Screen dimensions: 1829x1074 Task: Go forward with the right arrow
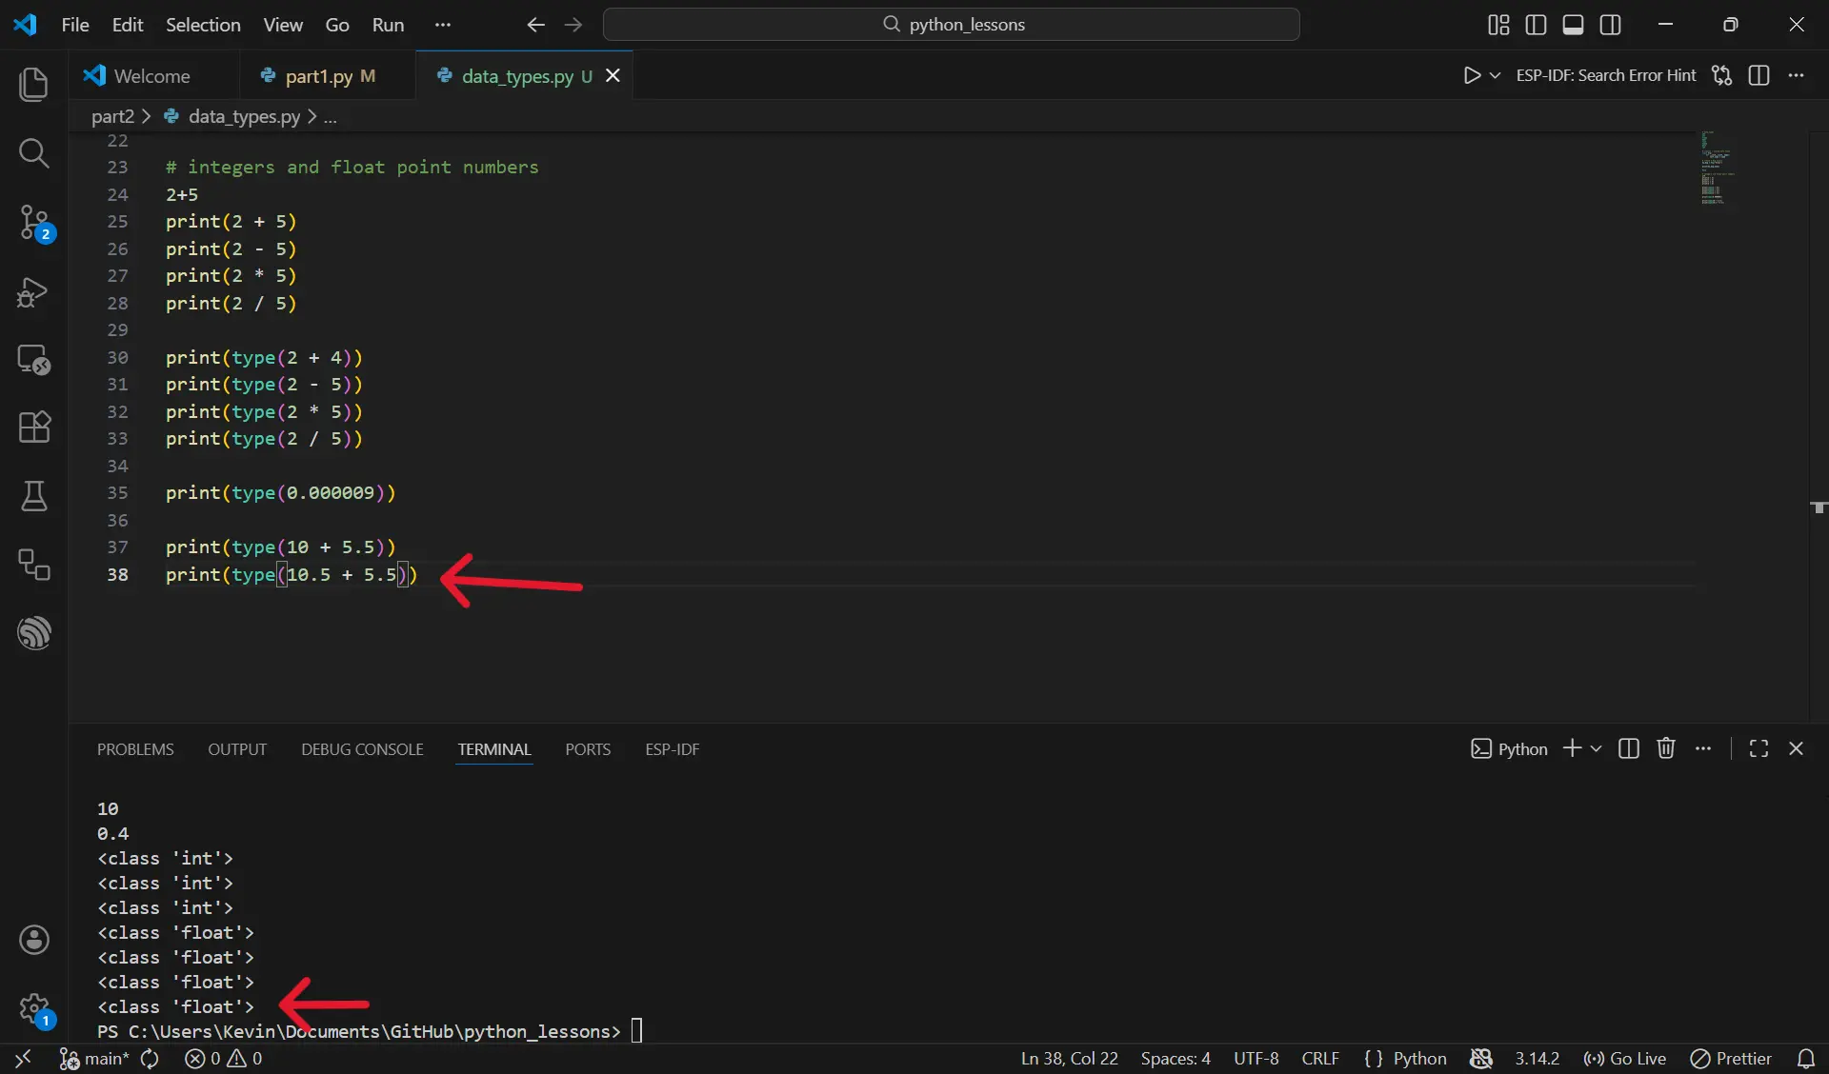click(573, 25)
